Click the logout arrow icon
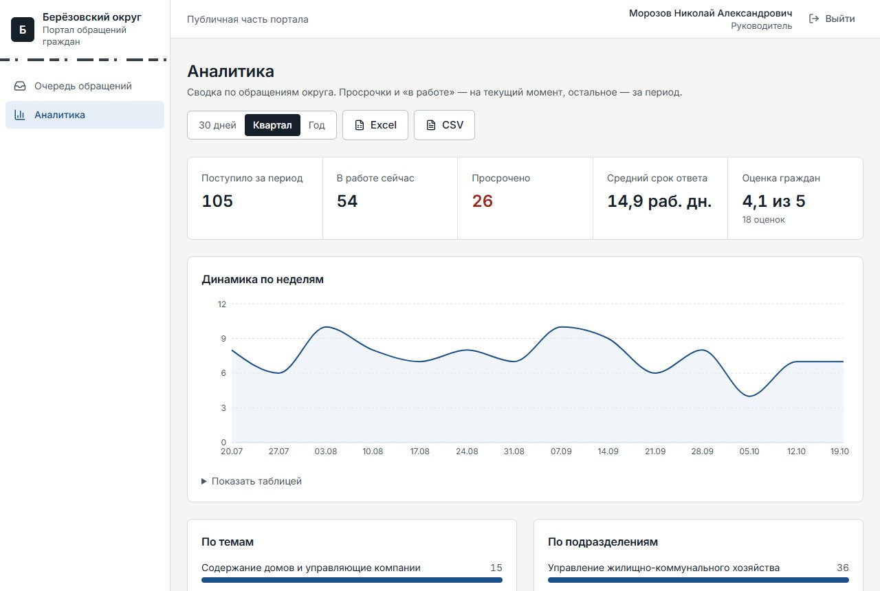Screen dimensions: 880x591 point(814,19)
